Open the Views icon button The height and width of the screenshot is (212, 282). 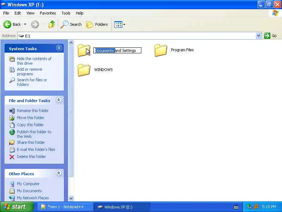(x=118, y=24)
